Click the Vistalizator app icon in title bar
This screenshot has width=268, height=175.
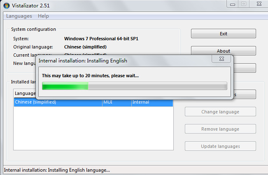pyautogui.click(x=7, y=6)
